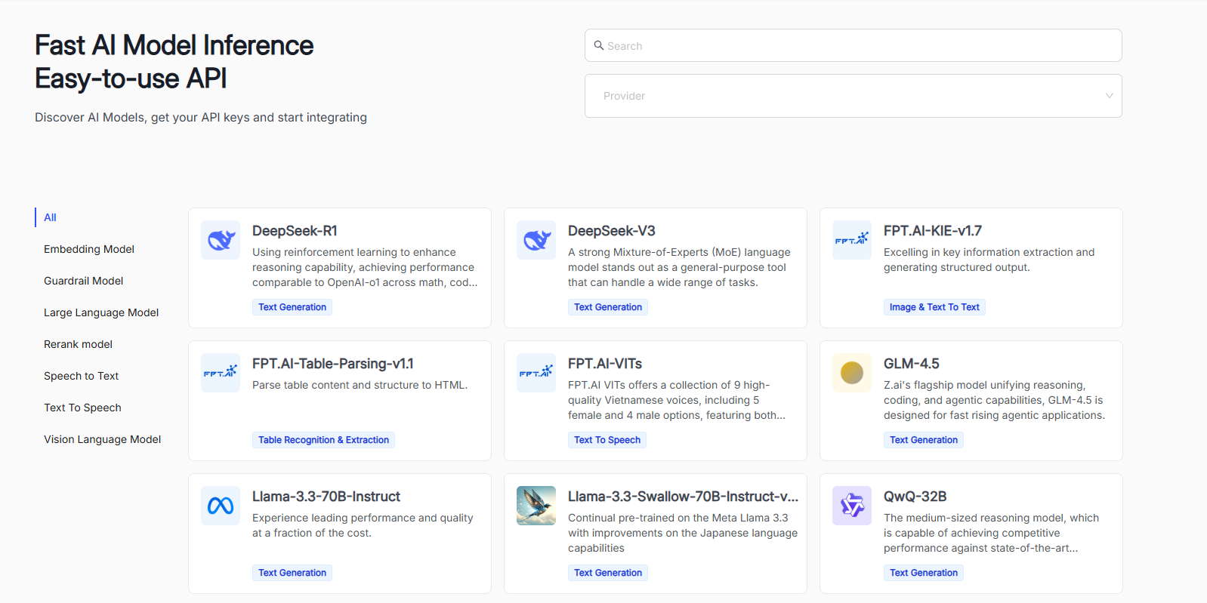Open the FPT.AI-VITs model title link

point(605,364)
